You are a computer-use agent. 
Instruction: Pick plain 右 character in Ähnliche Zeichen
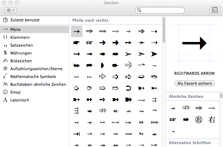click(212, 120)
